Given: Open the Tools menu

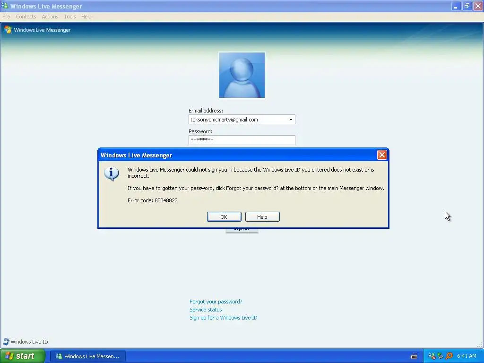Looking at the screenshot, I should [x=70, y=17].
